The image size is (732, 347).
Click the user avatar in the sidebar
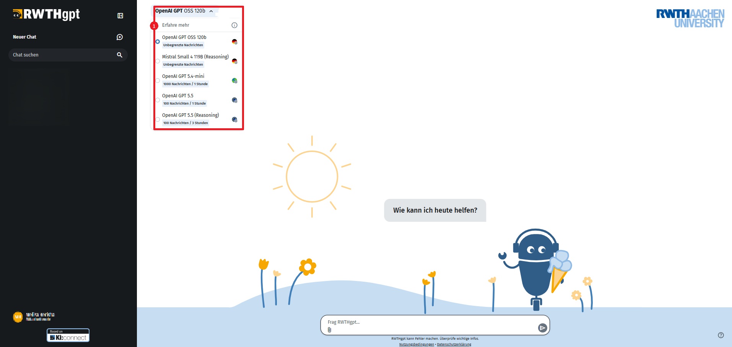pyautogui.click(x=18, y=317)
